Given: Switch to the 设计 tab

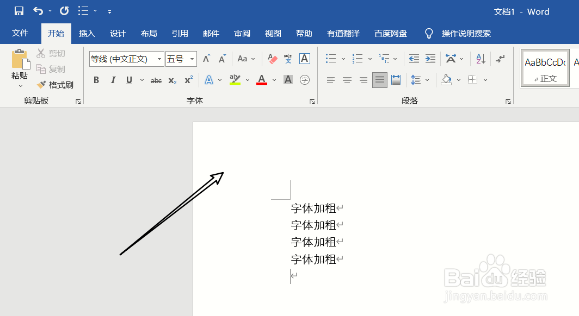Looking at the screenshot, I should (118, 34).
